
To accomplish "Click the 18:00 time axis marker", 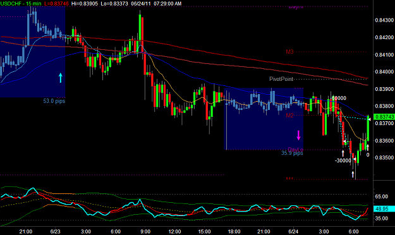I will pyautogui.click(x=234, y=231).
